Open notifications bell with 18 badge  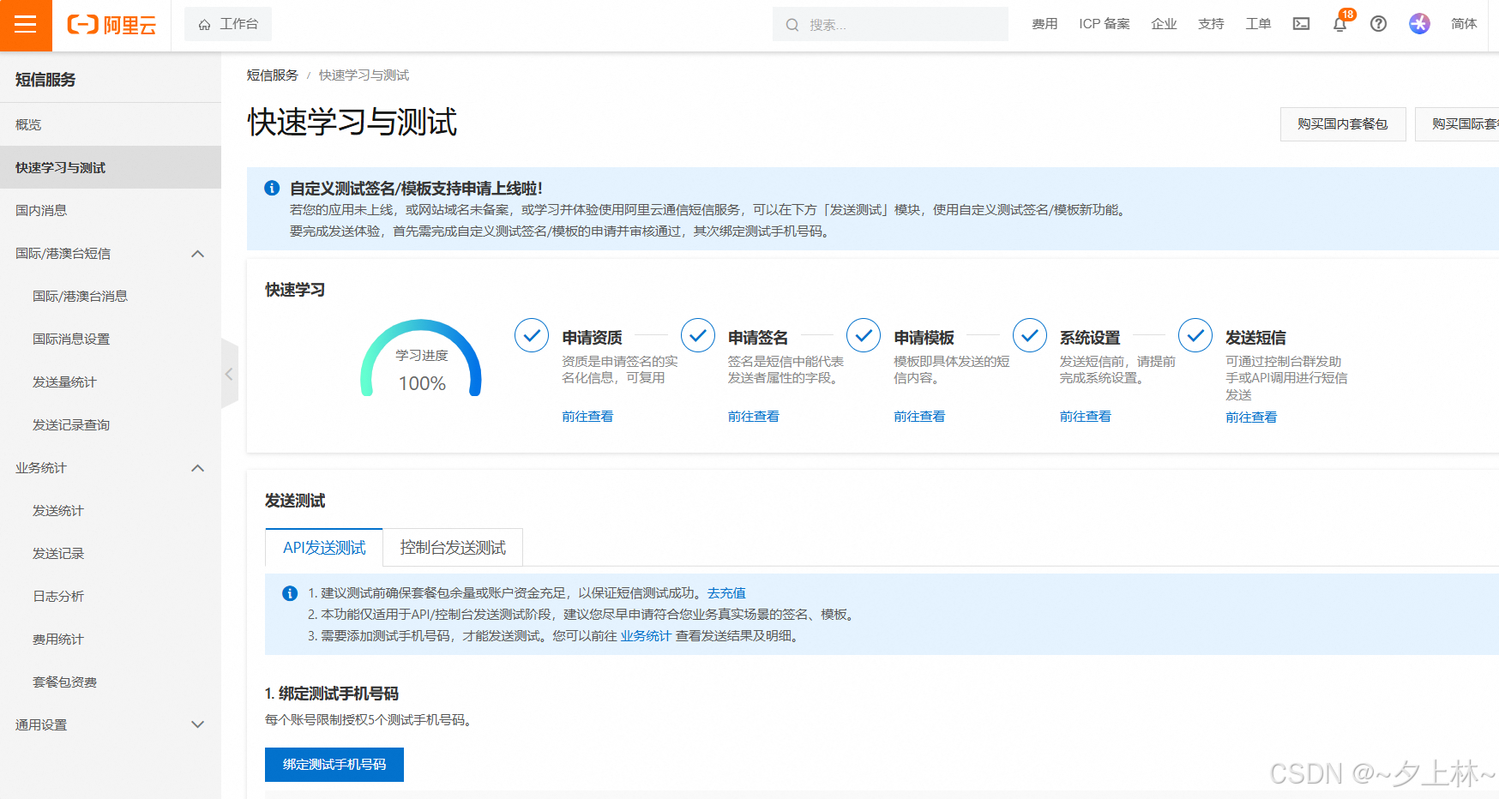(1340, 23)
